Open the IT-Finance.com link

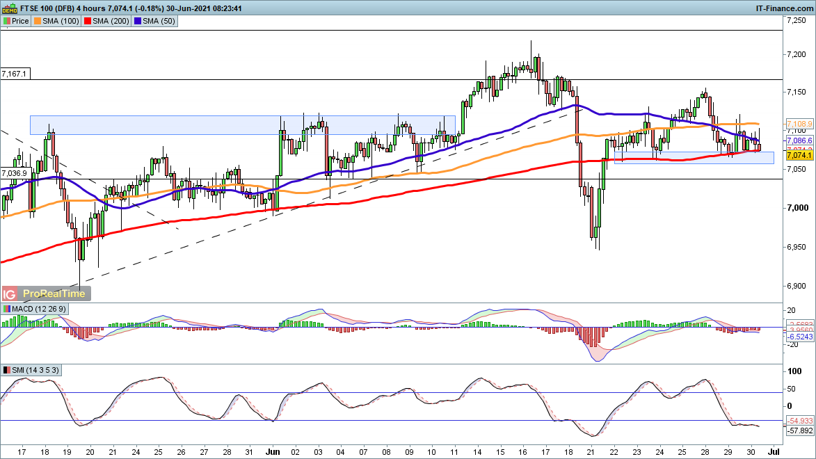click(784, 8)
